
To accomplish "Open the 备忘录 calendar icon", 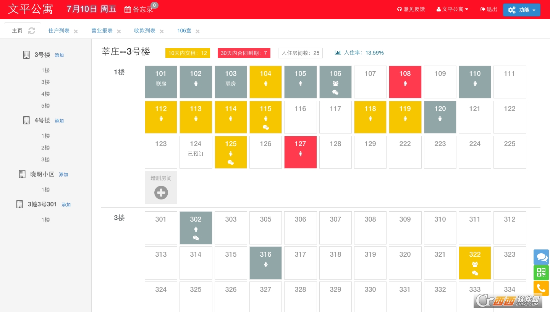I will pos(128,10).
